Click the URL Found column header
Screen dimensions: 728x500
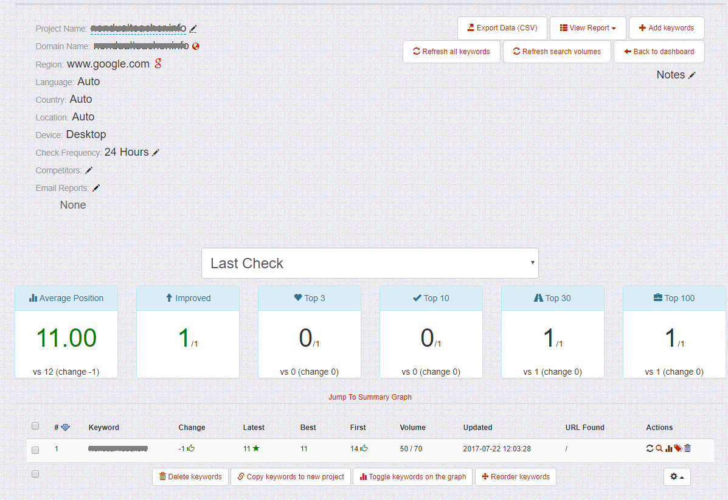(x=585, y=428)
